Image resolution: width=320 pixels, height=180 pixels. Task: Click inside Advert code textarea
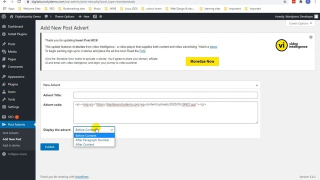[165, 112]
